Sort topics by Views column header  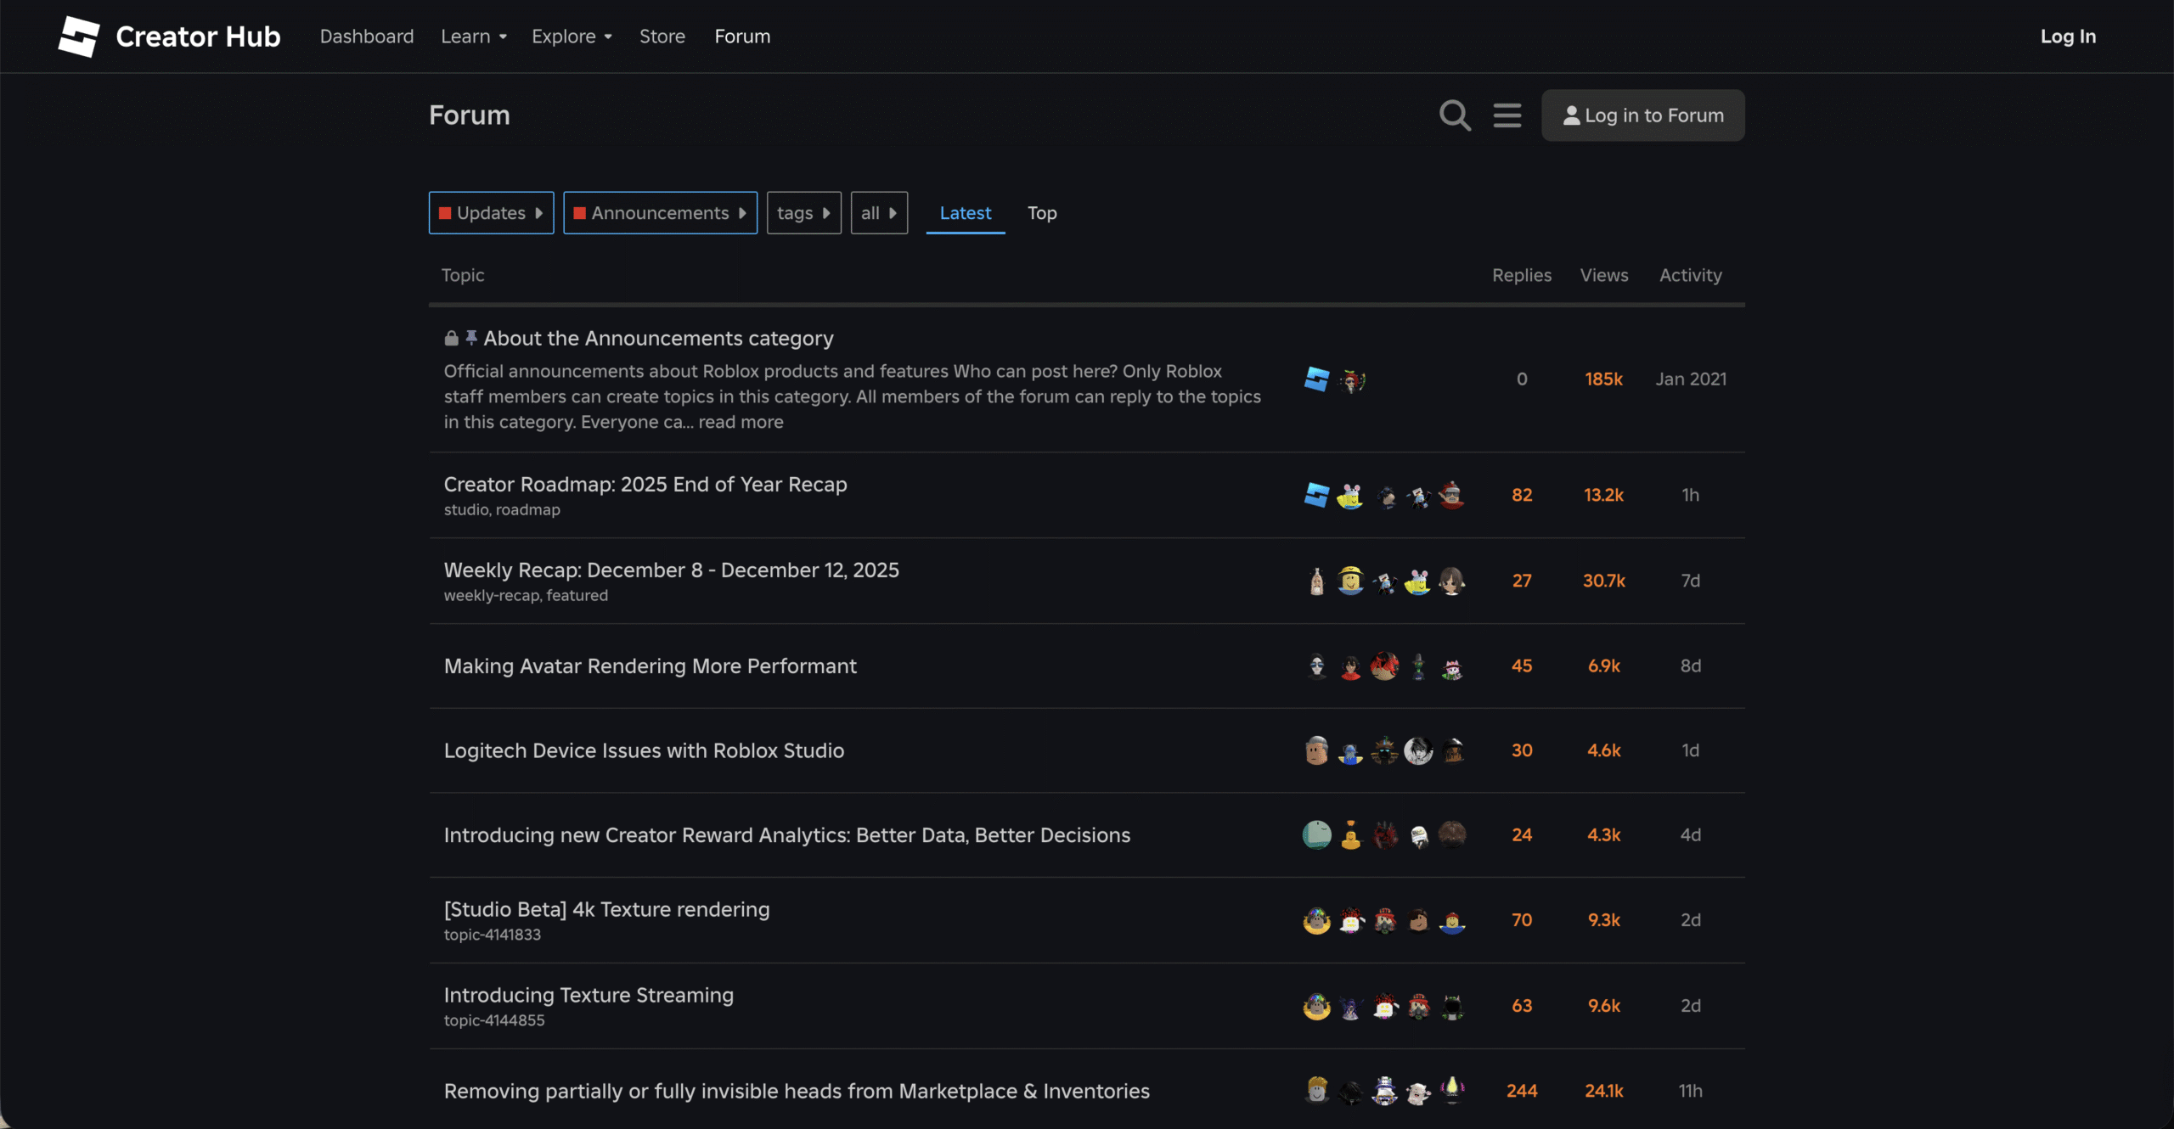(x=1603, y=275)
